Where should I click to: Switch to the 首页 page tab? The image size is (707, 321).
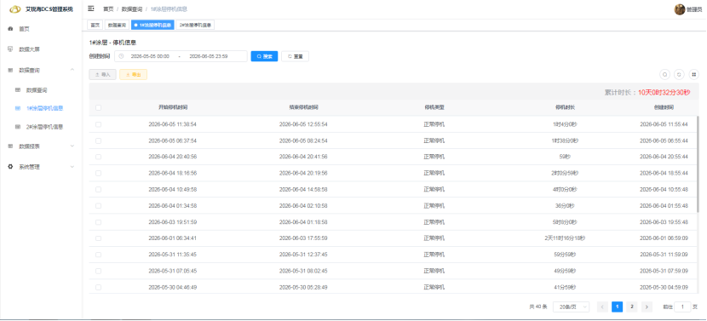click(x=95, y=26)
